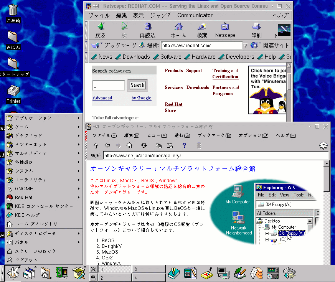This screenshot has height=282, width=335.
Task: Click the file manager page vertical scrollbar thumb
Action: click(x=327, y=179)
